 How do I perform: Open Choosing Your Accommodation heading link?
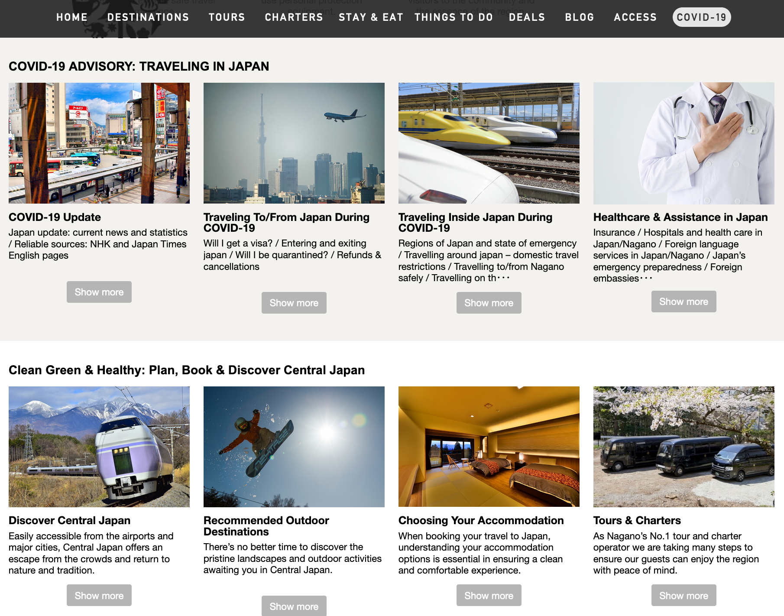(x=481, y=520)
